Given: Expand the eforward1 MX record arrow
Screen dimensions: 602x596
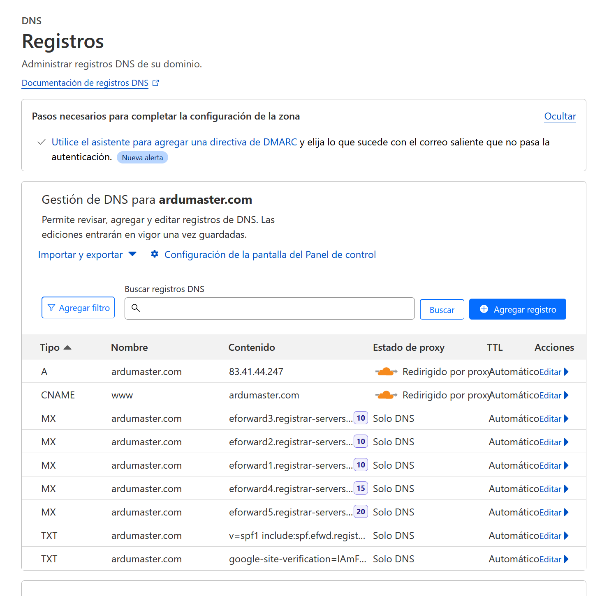Looking at the screenshot, I should tap(566, 465).
